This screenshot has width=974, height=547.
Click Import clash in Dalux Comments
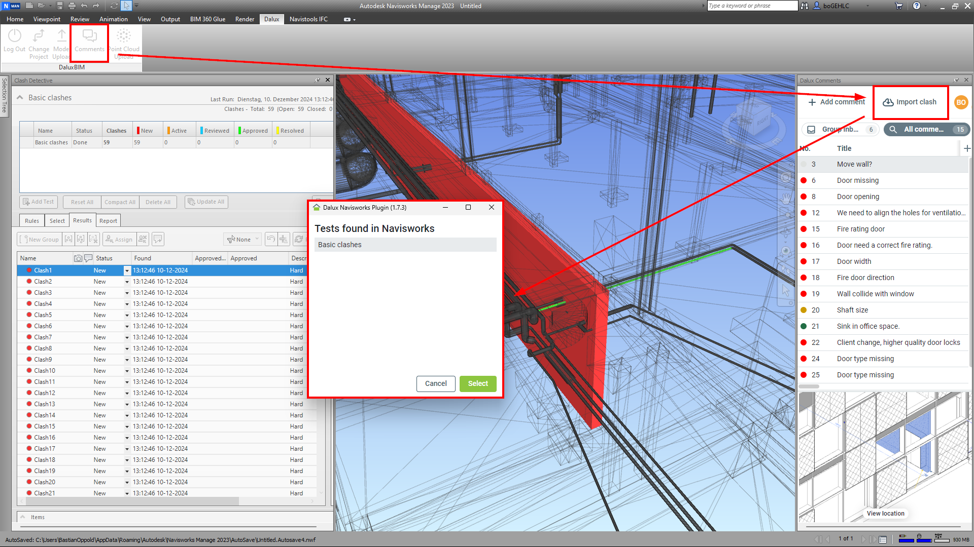tap(910, 102)
